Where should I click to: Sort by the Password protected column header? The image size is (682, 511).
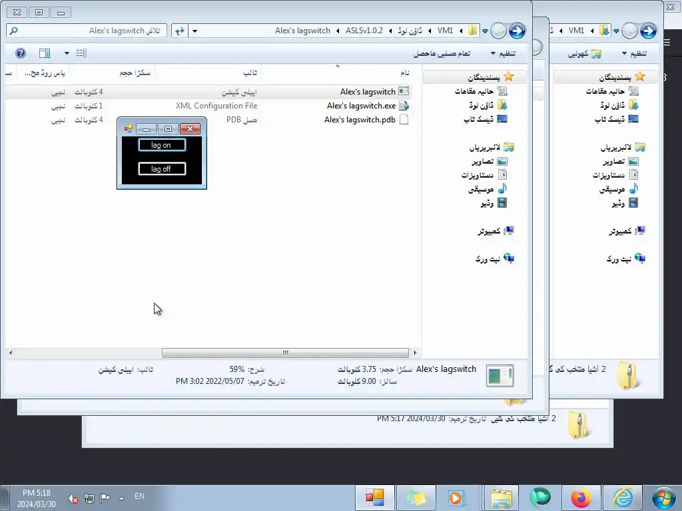click(x=43, y=73)
